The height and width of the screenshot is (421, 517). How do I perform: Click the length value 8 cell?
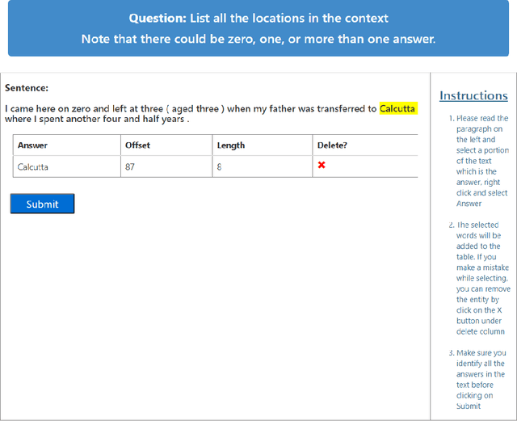(x=219, y=166)
